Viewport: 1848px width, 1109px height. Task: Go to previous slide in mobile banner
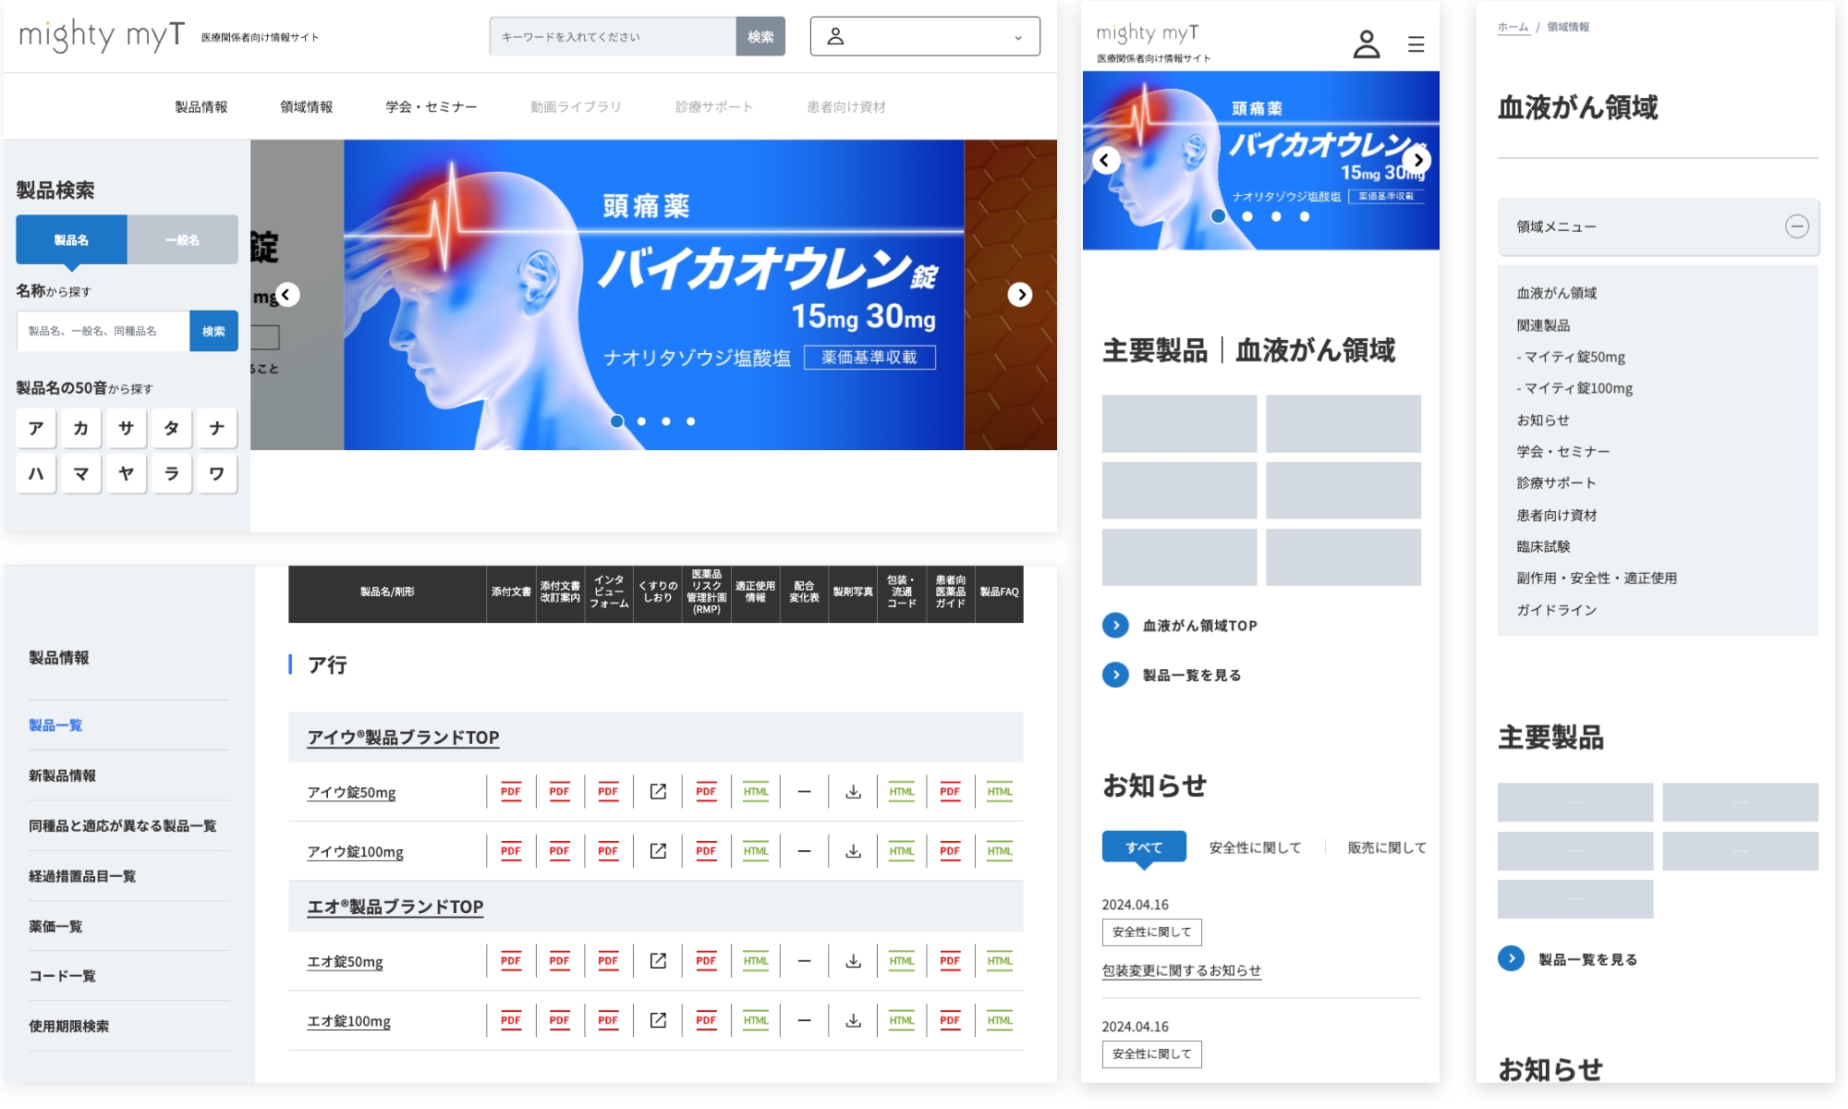point(1105,160)
